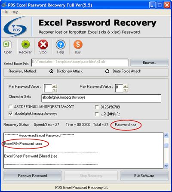Open the Help menu
Viewport: 172px width, 192px height.
coord(15,12)
